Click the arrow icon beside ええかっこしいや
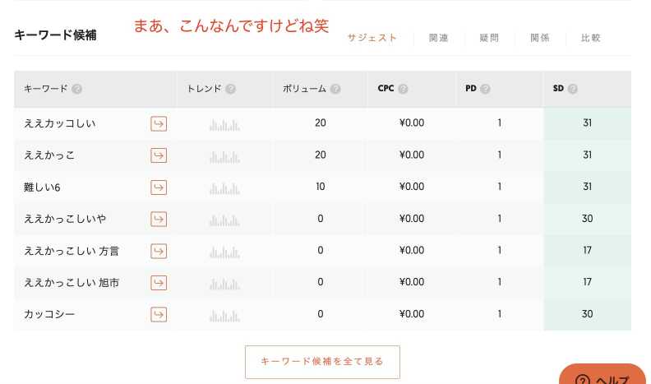 (159, 220)
